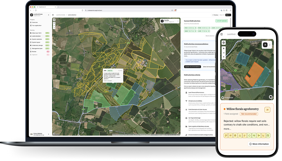Click the Next step button
The height and width of the screenshot is (161, 282).
click(x=228, y=15)
